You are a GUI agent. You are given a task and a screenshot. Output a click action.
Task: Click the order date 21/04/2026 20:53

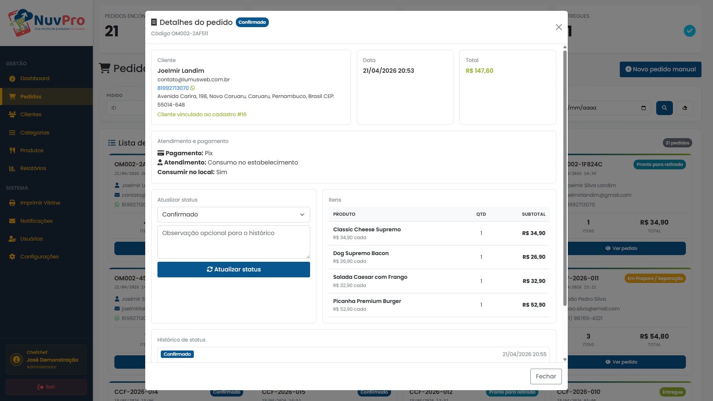(388, 71)
